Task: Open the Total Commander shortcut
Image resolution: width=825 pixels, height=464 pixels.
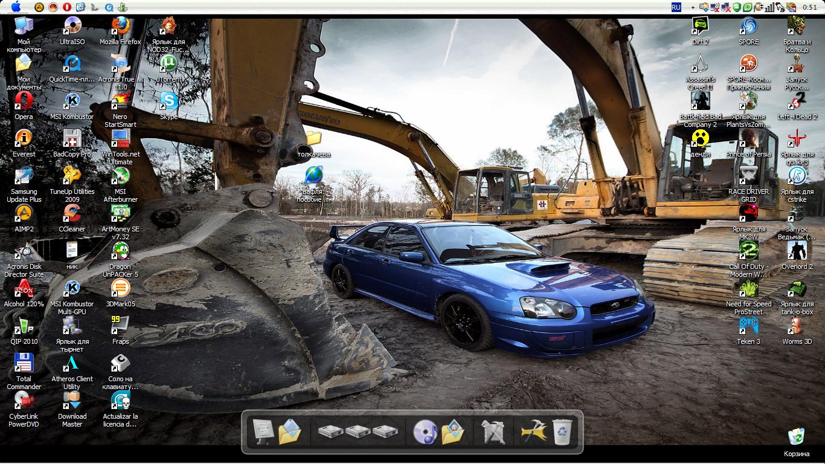Action: (x=24, y=364)
